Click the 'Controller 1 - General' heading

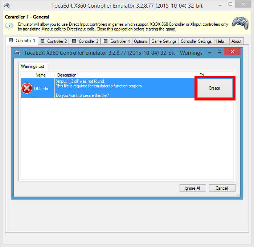click(x=27, y=17)
